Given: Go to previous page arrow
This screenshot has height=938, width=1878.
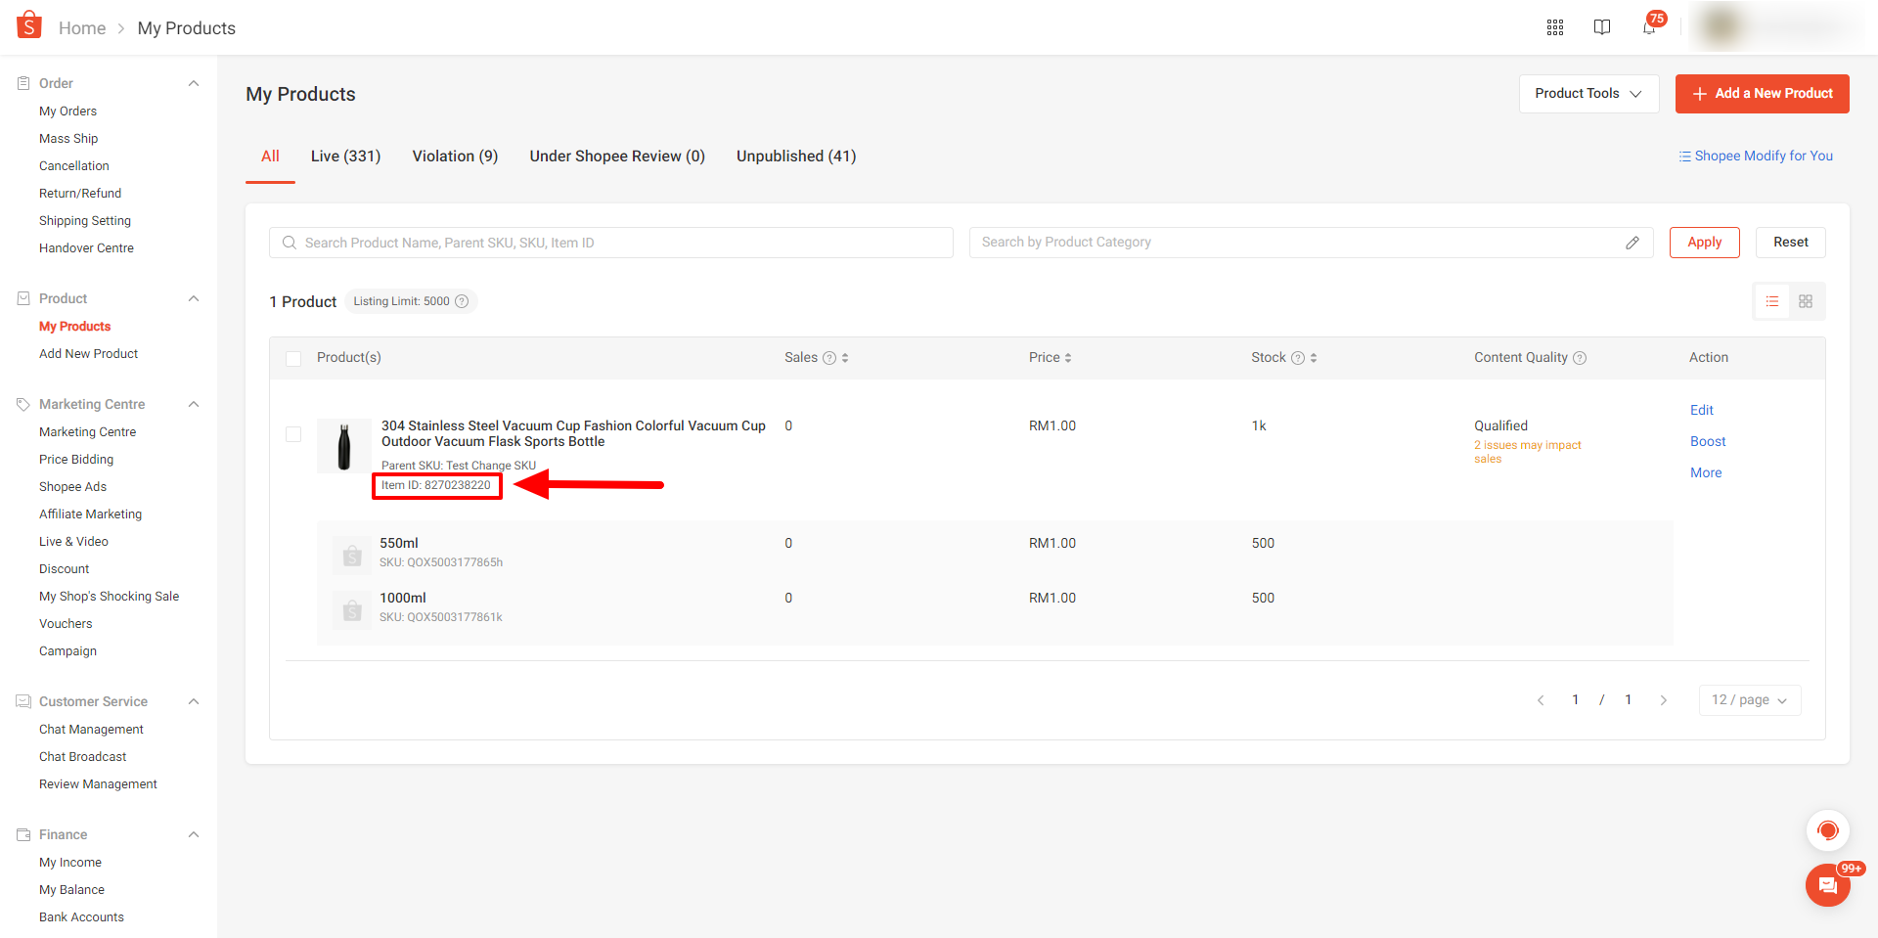Looking at the screenshot, I should (1541, 700).
